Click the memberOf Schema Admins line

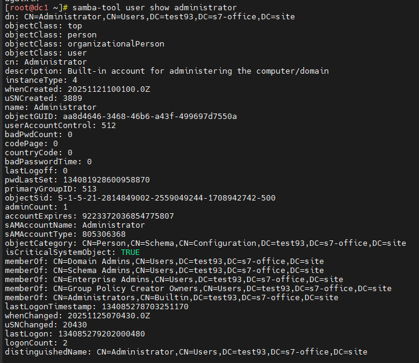click(x=164, y=271)
